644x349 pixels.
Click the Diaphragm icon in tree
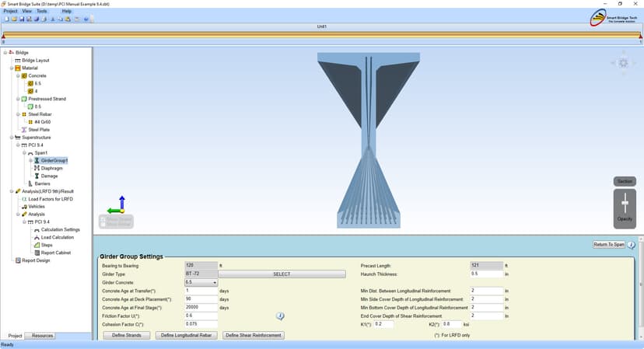[37, 169]
